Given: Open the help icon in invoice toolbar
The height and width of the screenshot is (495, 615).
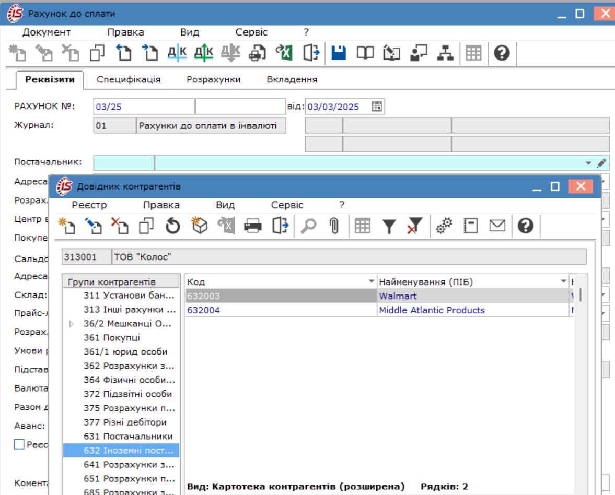Looking at the screenshot, I should (x=502, y=53).
